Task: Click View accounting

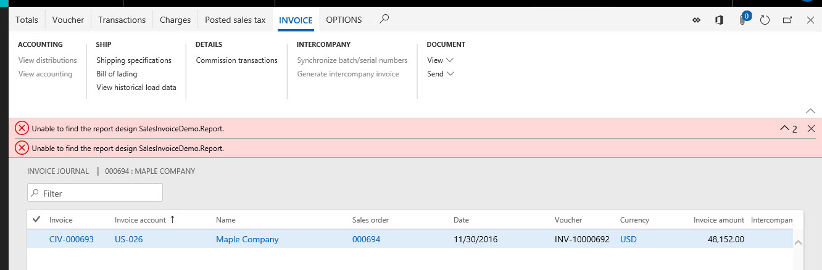Action: coord(45,74)
